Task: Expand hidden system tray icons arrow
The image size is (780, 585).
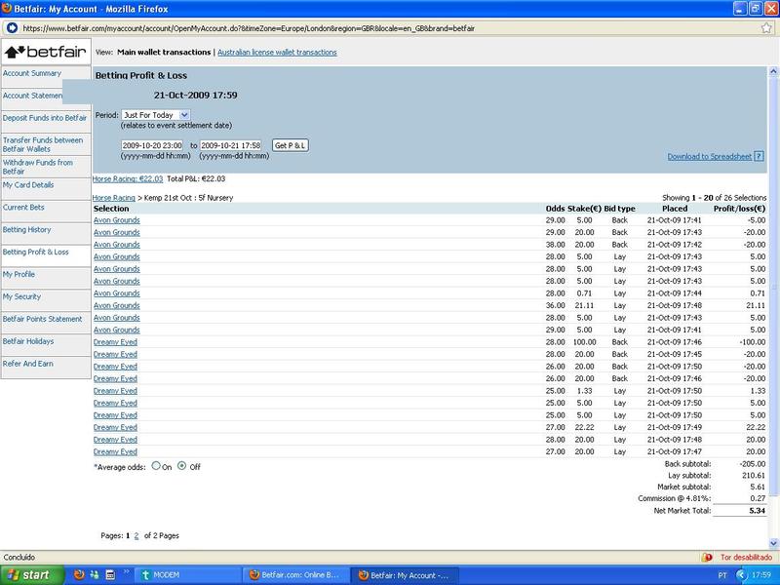Action: coord(741,575)
